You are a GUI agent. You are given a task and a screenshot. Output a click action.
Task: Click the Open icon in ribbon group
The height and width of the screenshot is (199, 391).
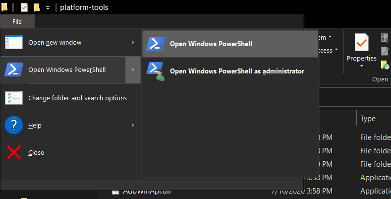point(385,38)
